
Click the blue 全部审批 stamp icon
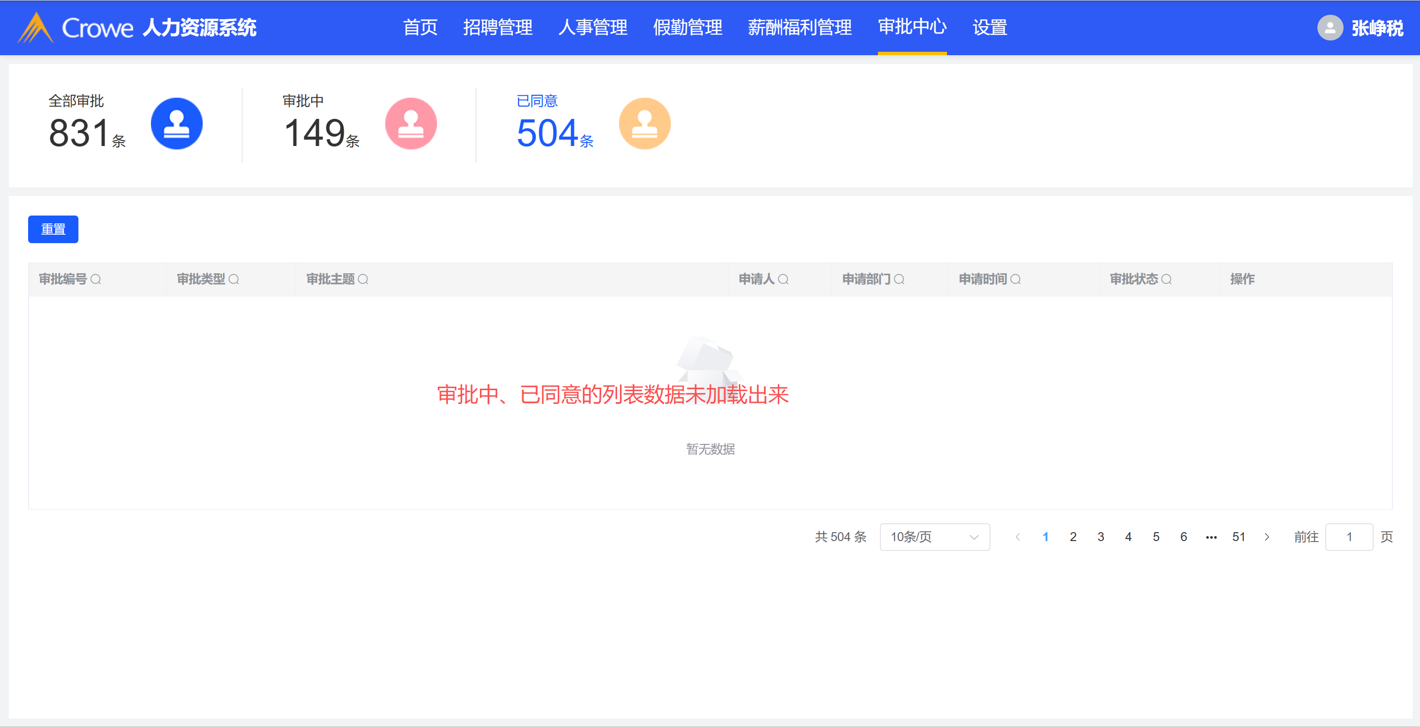coord(177,123)
